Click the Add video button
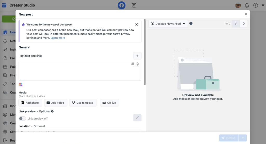Screen dimensions: 266x144 [56, 103]
